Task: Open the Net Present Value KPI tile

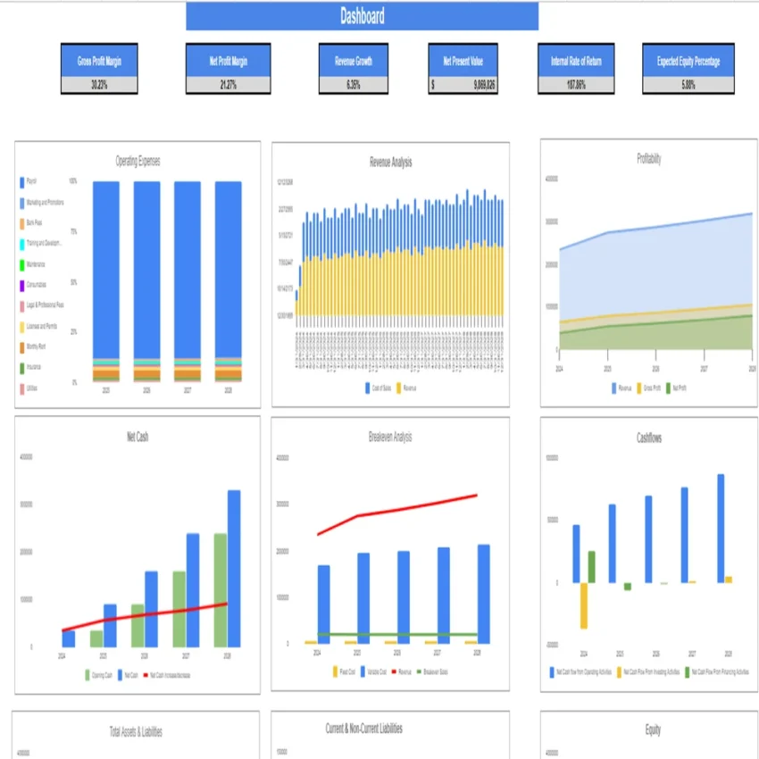Action: pos(462,61)
